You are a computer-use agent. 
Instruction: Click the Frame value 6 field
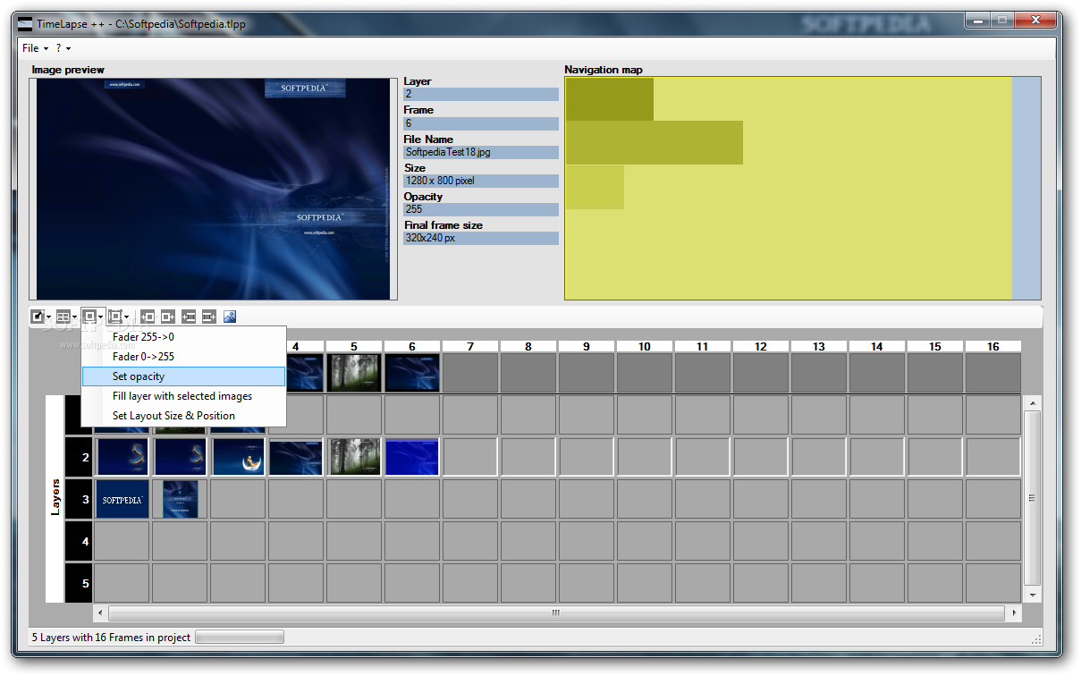(x=481, y=123)
